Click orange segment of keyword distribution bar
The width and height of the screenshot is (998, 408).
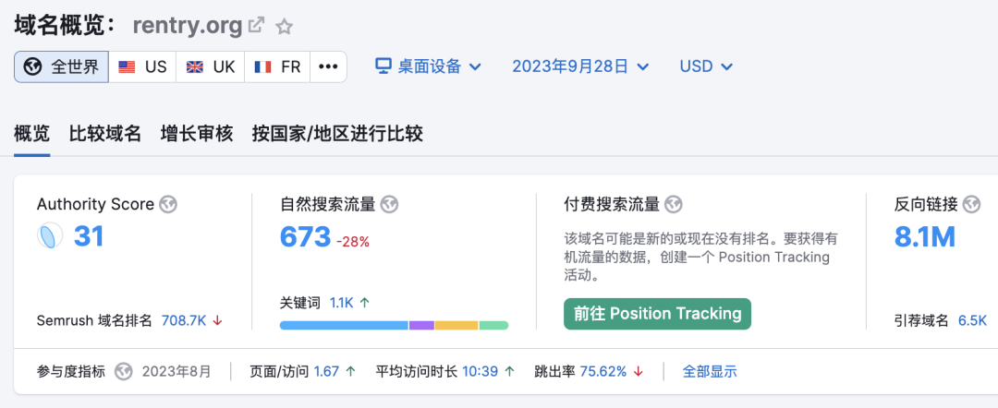coord(456,325)
